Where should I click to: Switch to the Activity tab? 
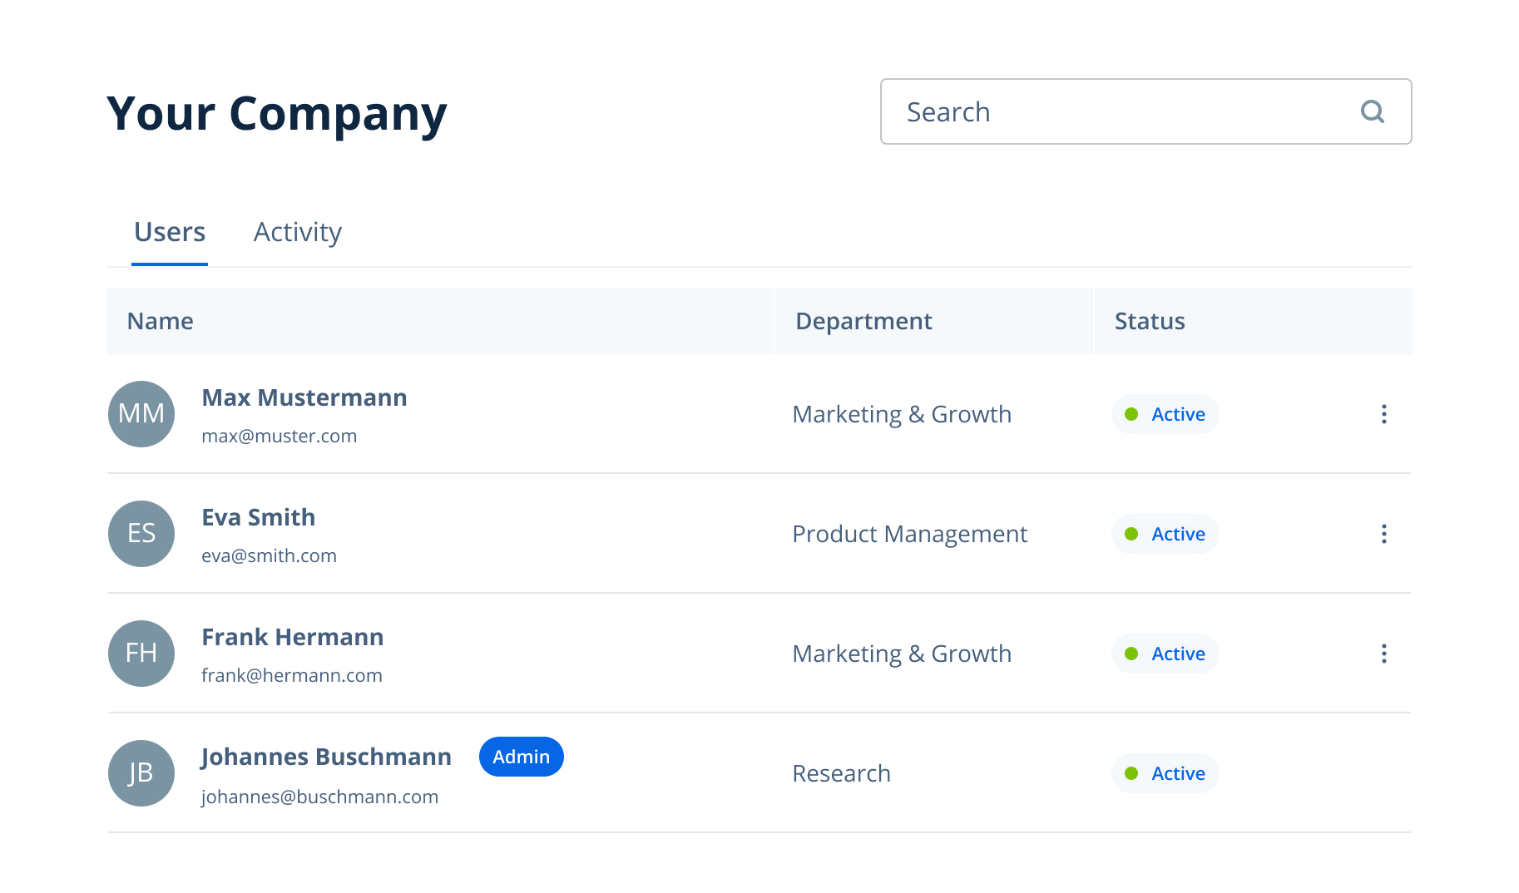pos(297,232)
